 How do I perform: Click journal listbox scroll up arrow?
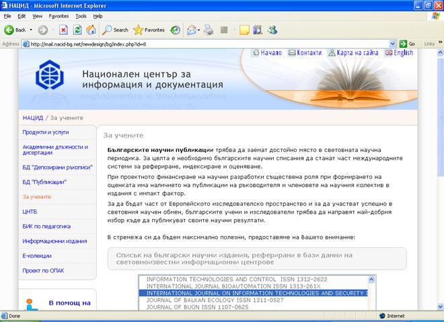[x=371, y=279]
